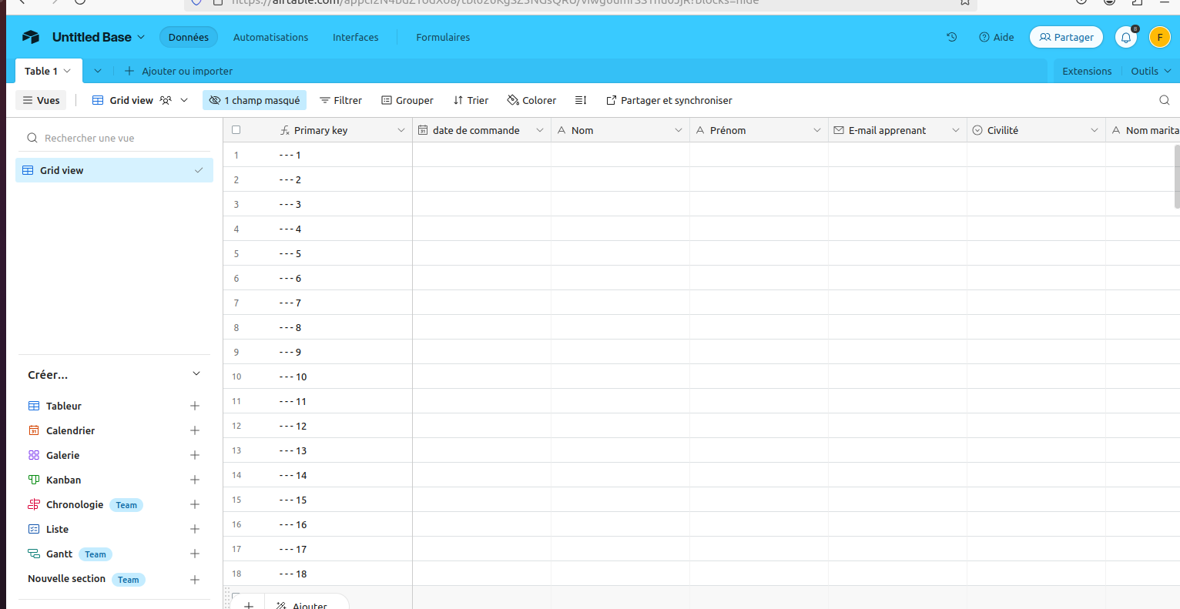Viewport: 1180px width, 609px height.
Task: Add Liste view with plus icon
Action: 195,529
